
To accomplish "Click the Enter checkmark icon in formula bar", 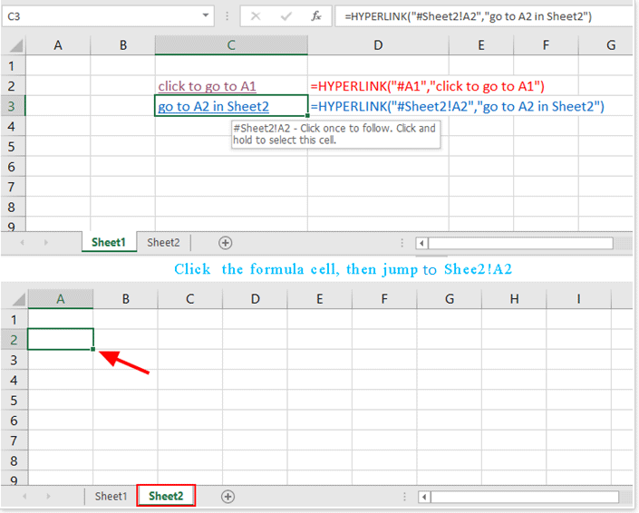I will click(286, 16).
